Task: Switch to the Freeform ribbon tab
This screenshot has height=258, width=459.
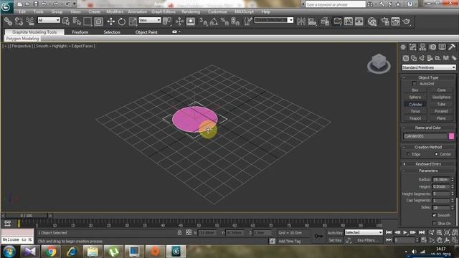Action: (80, 32)
